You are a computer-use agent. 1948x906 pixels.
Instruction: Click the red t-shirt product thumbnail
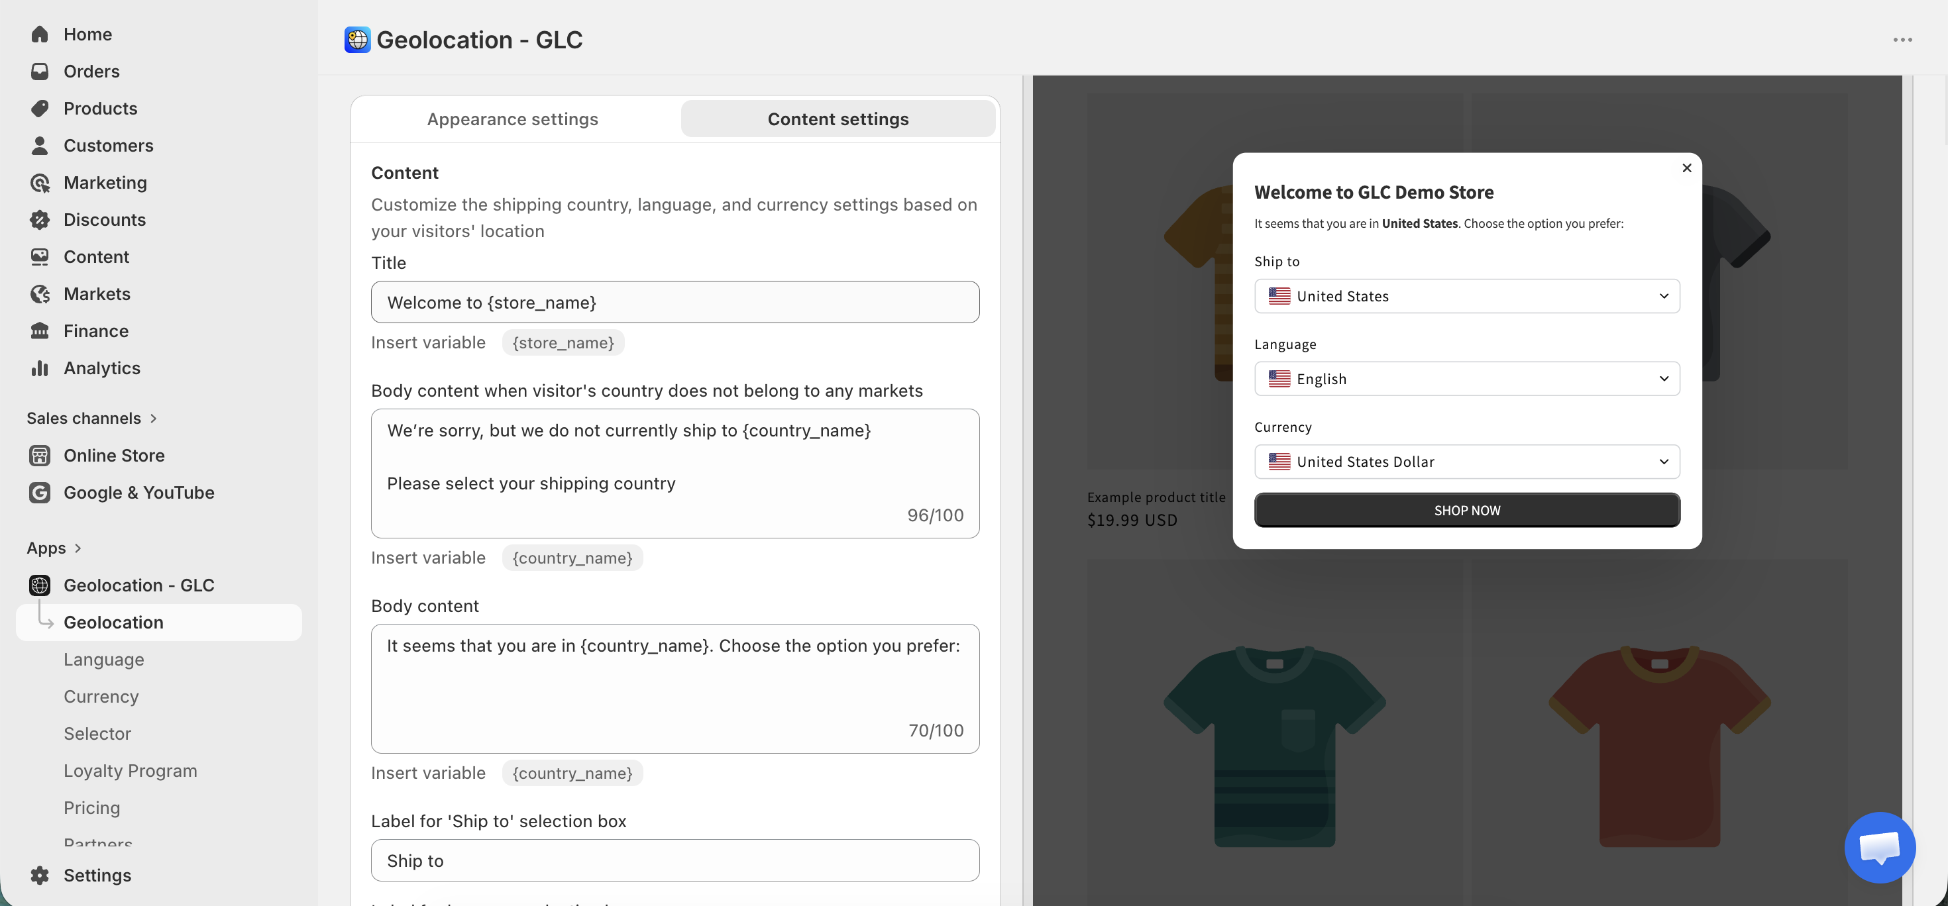click(x=1659, y=746)
